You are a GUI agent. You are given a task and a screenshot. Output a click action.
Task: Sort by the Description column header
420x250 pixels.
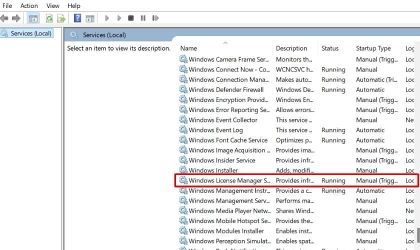tap(291, 48)
